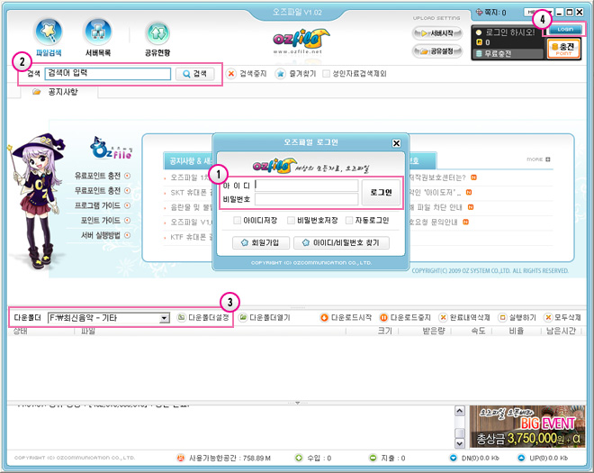Select the 공지사항 & notice panel tab

pos(188,161)
